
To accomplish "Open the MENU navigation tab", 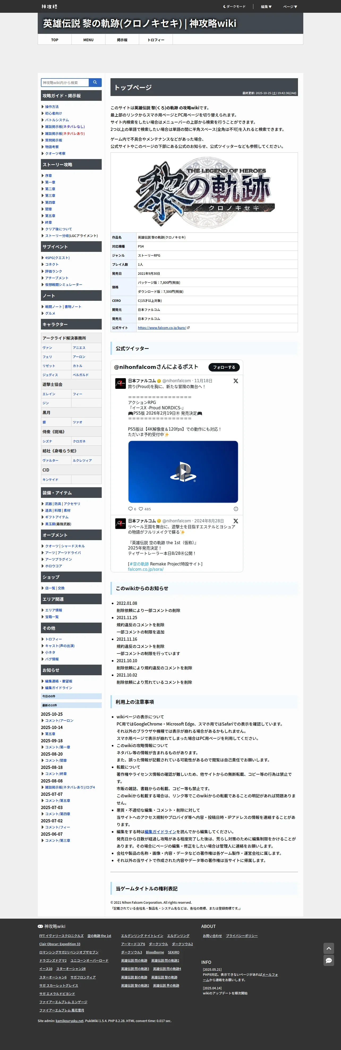I will (x=88, y=40).
